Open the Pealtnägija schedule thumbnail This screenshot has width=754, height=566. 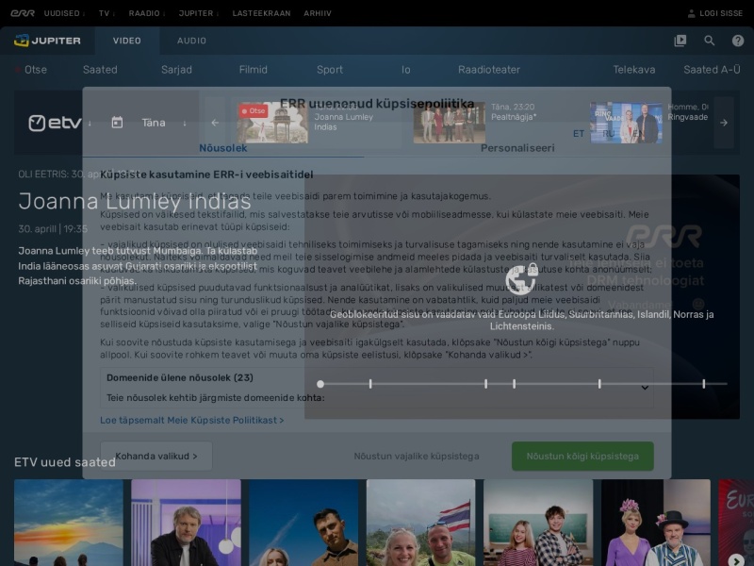point(450,123)
